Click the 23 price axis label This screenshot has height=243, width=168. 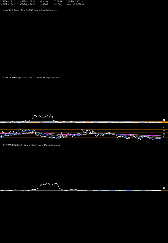pos(164,131)
